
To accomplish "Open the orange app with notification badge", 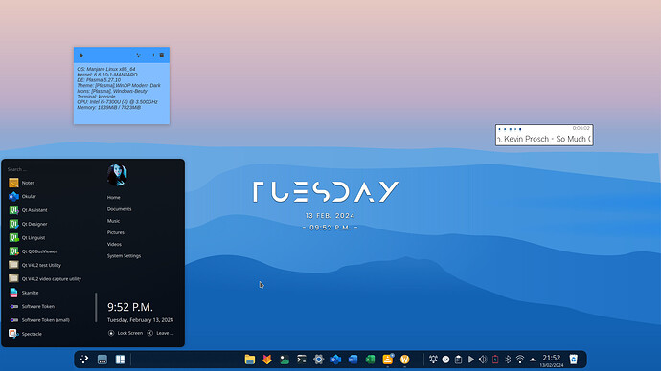I will (388, 359).
